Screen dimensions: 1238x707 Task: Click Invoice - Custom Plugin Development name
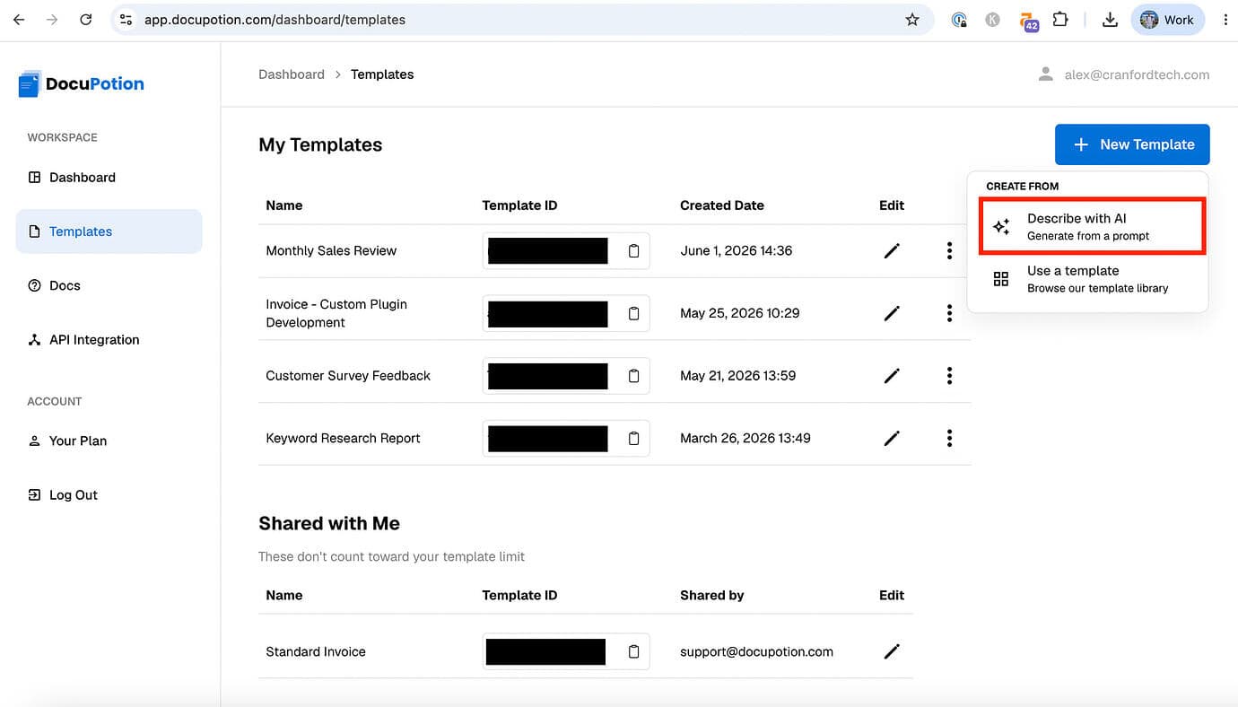point(336,313)
